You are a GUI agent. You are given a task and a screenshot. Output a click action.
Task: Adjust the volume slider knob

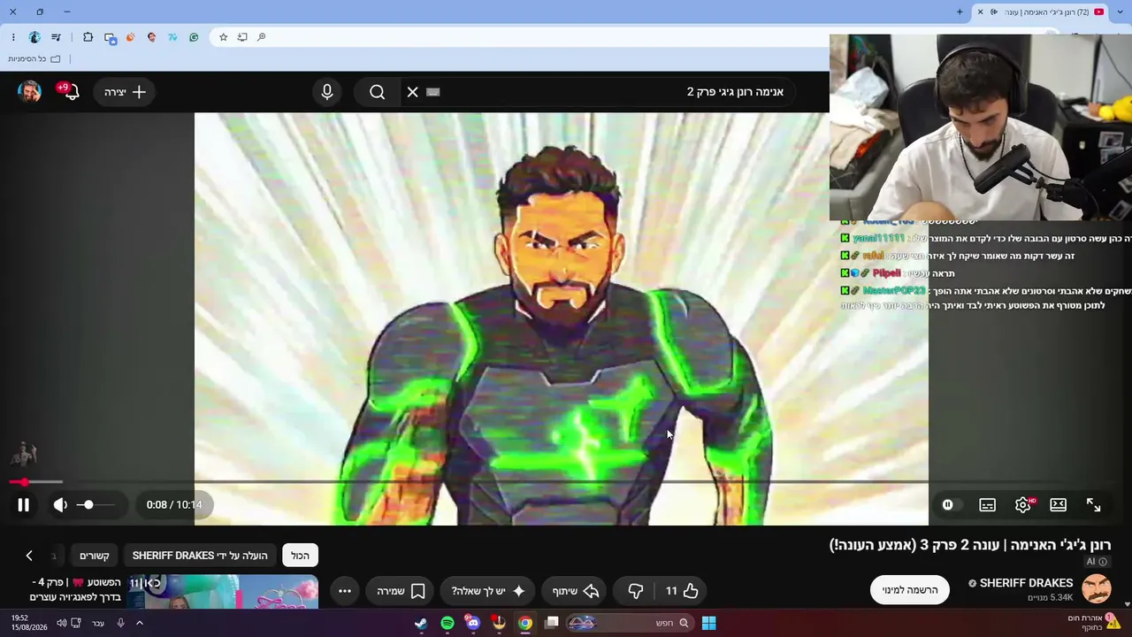(x=88, y=505)
